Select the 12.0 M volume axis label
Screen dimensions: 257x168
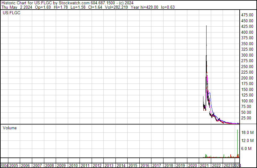tap(248, 140)
